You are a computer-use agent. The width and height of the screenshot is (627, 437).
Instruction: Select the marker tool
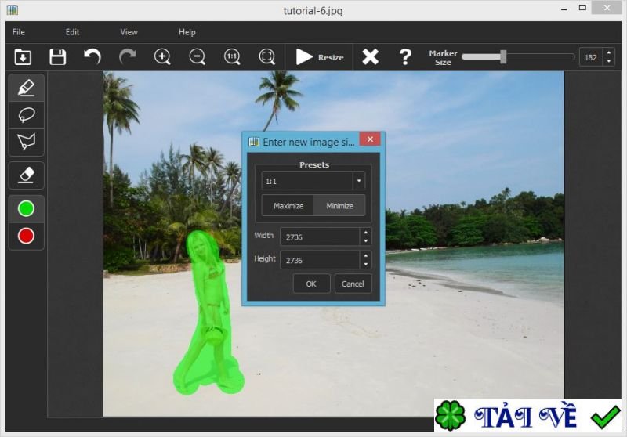pos(26,87)
